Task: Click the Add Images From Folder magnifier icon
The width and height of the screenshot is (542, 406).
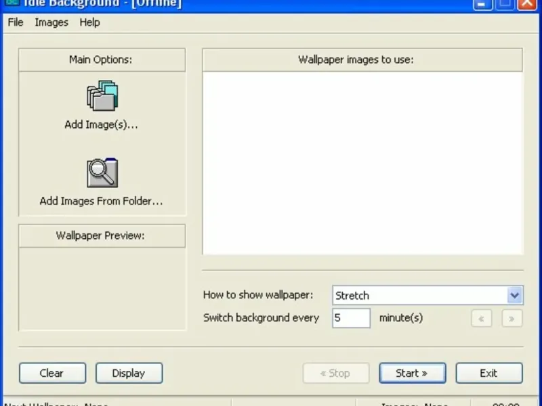Action: click(102, 173)
